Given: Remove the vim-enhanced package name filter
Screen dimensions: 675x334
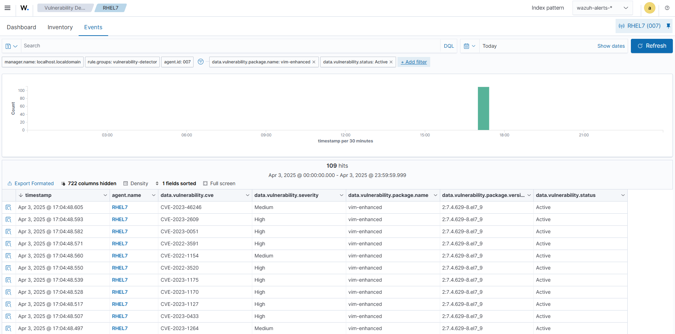Looking at the screenshot, I should pyautogui.click(x=314, y=62).
